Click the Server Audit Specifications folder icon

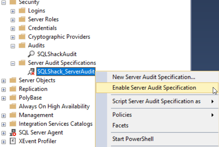(22, 63)
